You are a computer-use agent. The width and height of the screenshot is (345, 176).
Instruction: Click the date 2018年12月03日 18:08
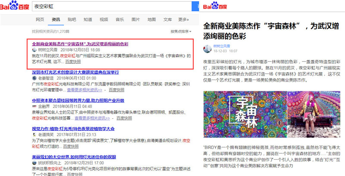click(80, 50)
